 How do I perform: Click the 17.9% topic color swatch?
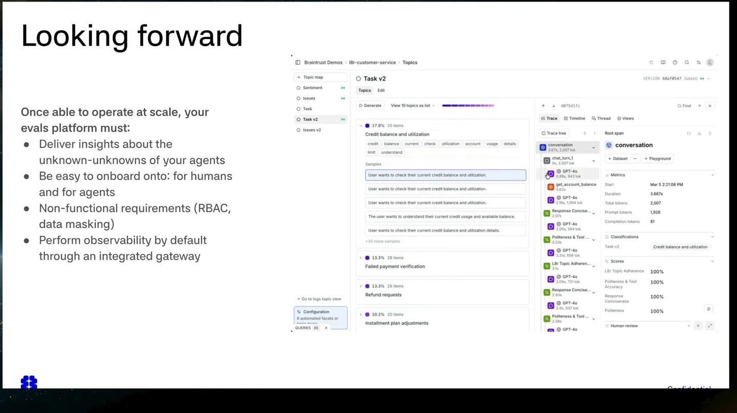[x=367, y=125]
